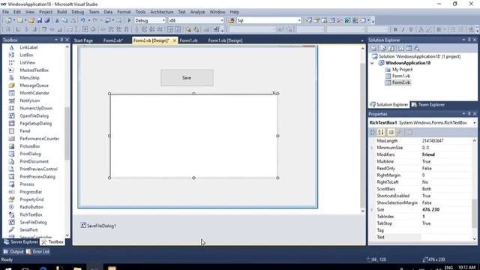Screen dimensions: 480x270
Task: Open the Sql search combo box dropdown
Action: point(299,20)
